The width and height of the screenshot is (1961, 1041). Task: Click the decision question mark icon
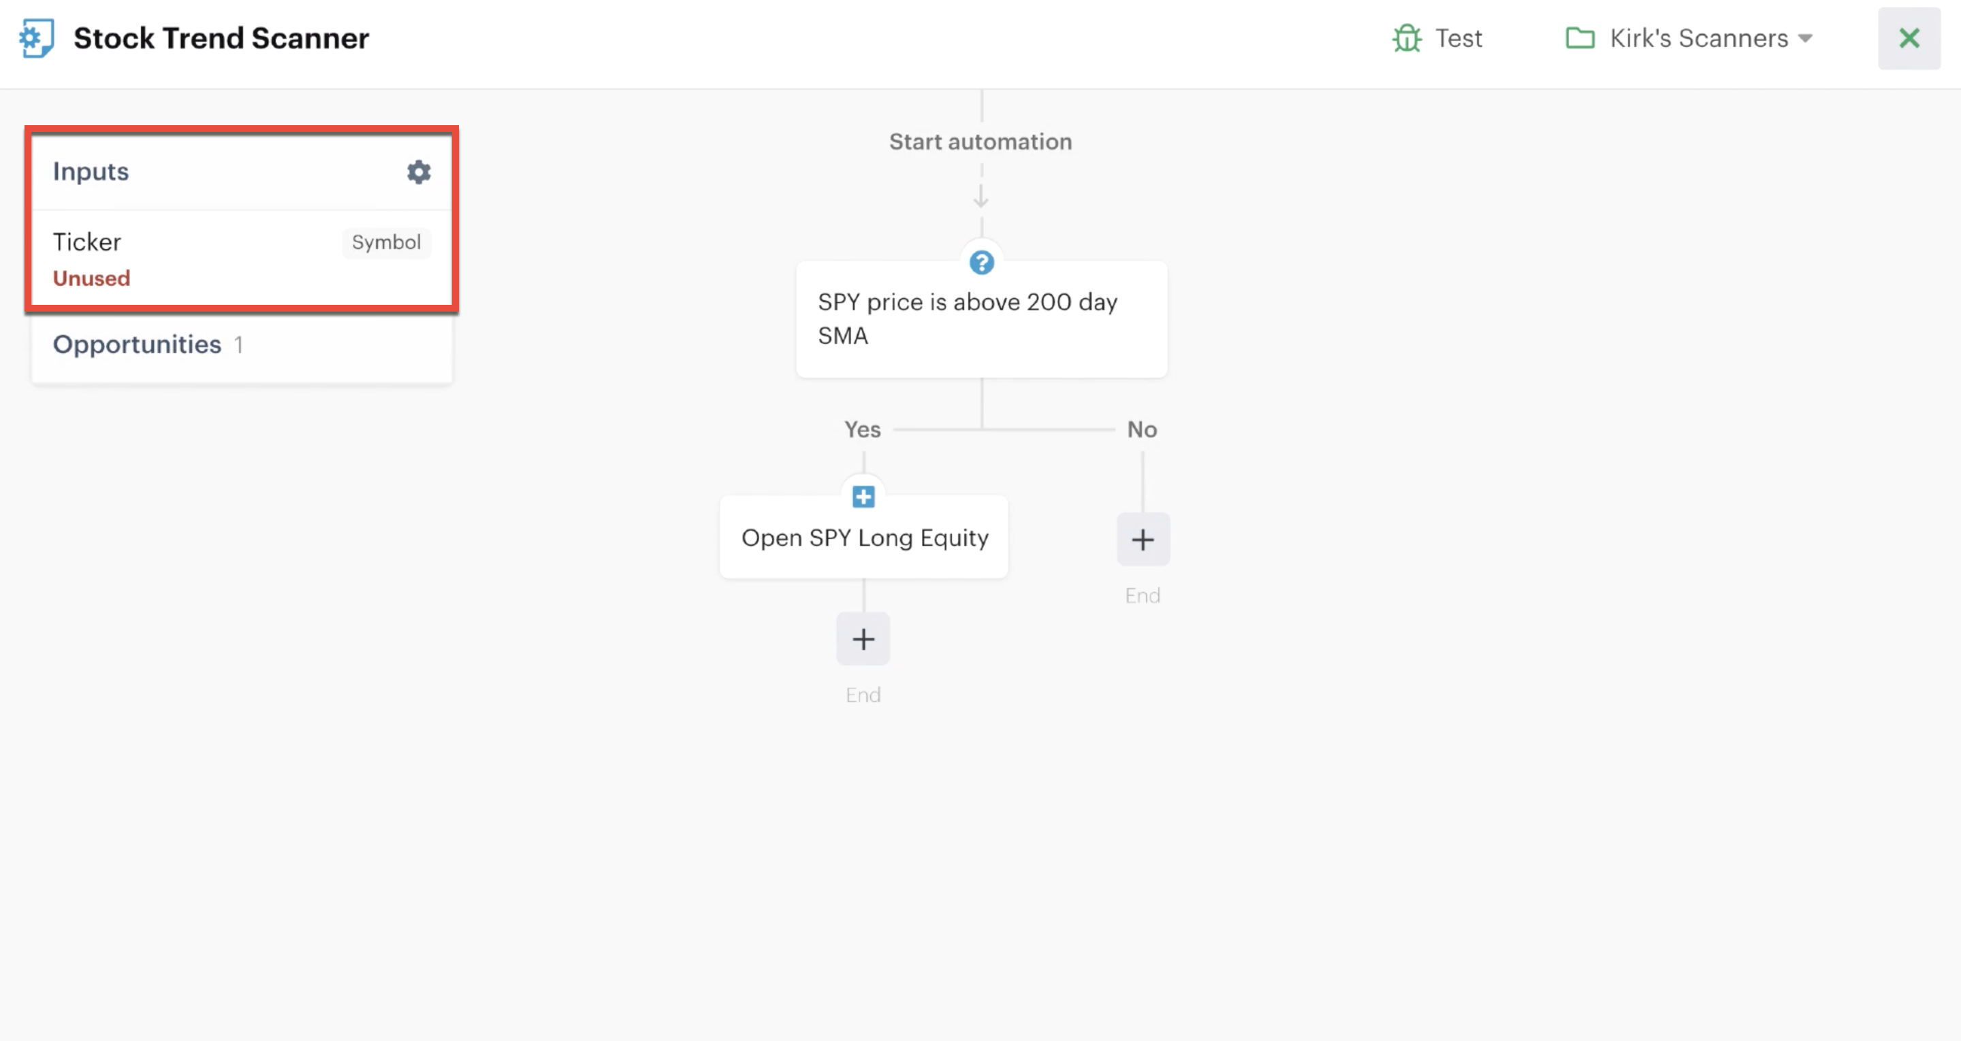point(981,263)
